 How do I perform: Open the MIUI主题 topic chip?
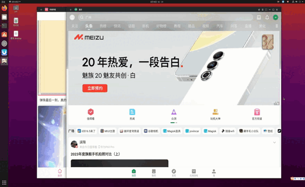(x=108, y=131)
